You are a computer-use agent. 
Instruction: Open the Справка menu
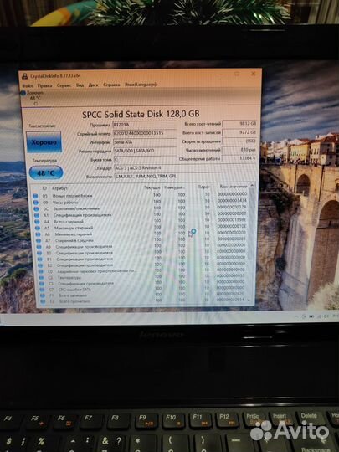[x=111, y=85]
